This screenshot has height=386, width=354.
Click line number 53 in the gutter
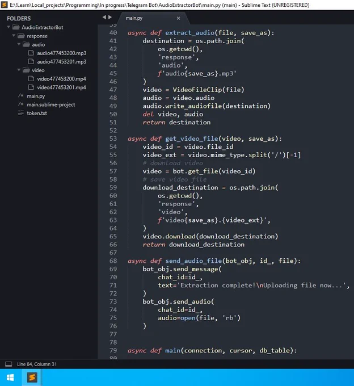tap(113, 139)
